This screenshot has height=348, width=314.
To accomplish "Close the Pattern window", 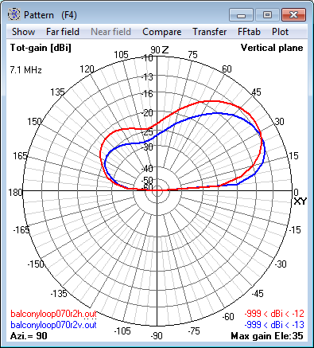I will click(x=293, y=14).
